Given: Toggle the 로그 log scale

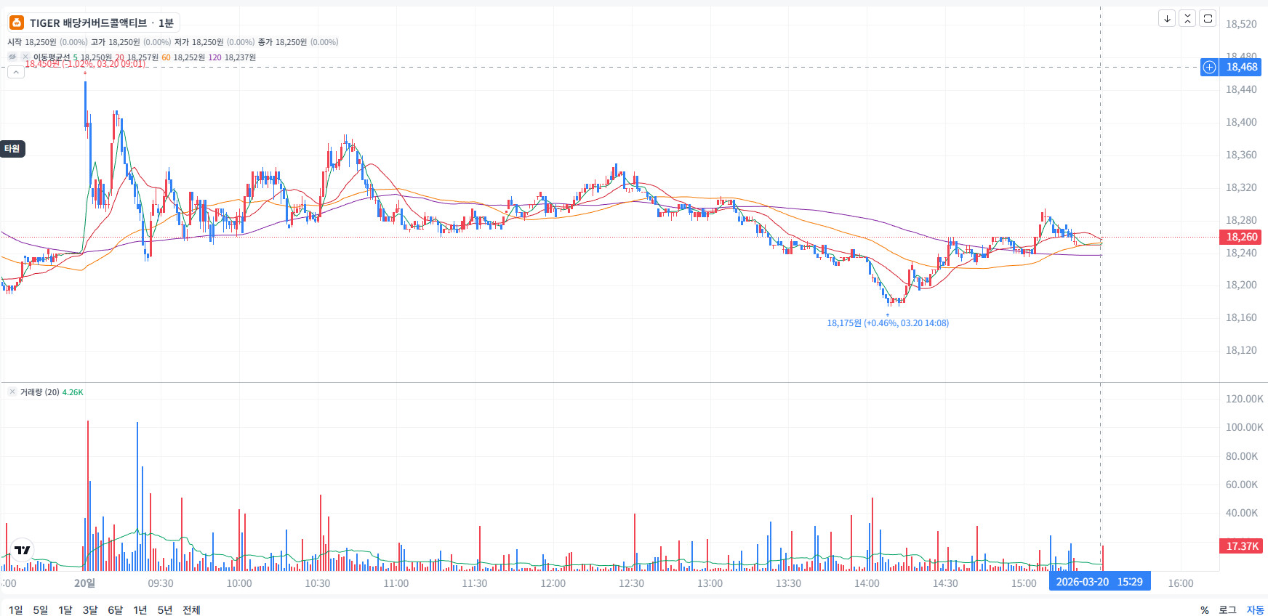Looking at the screenshot, I should tap(1227, 610).
